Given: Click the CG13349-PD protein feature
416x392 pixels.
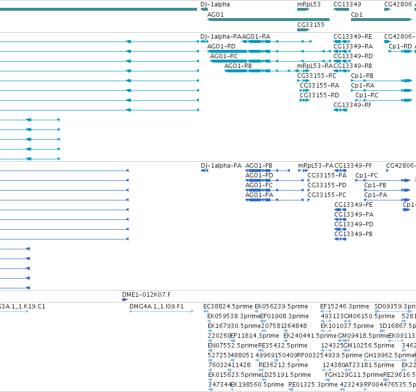Looking at the screenshot, I should click(340, 229).
